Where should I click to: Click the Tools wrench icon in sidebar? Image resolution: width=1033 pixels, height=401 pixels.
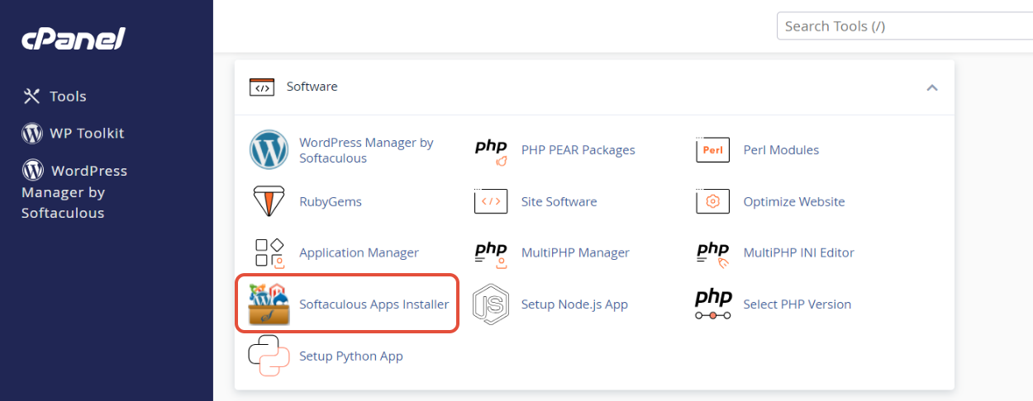click(x=31, y=97)
